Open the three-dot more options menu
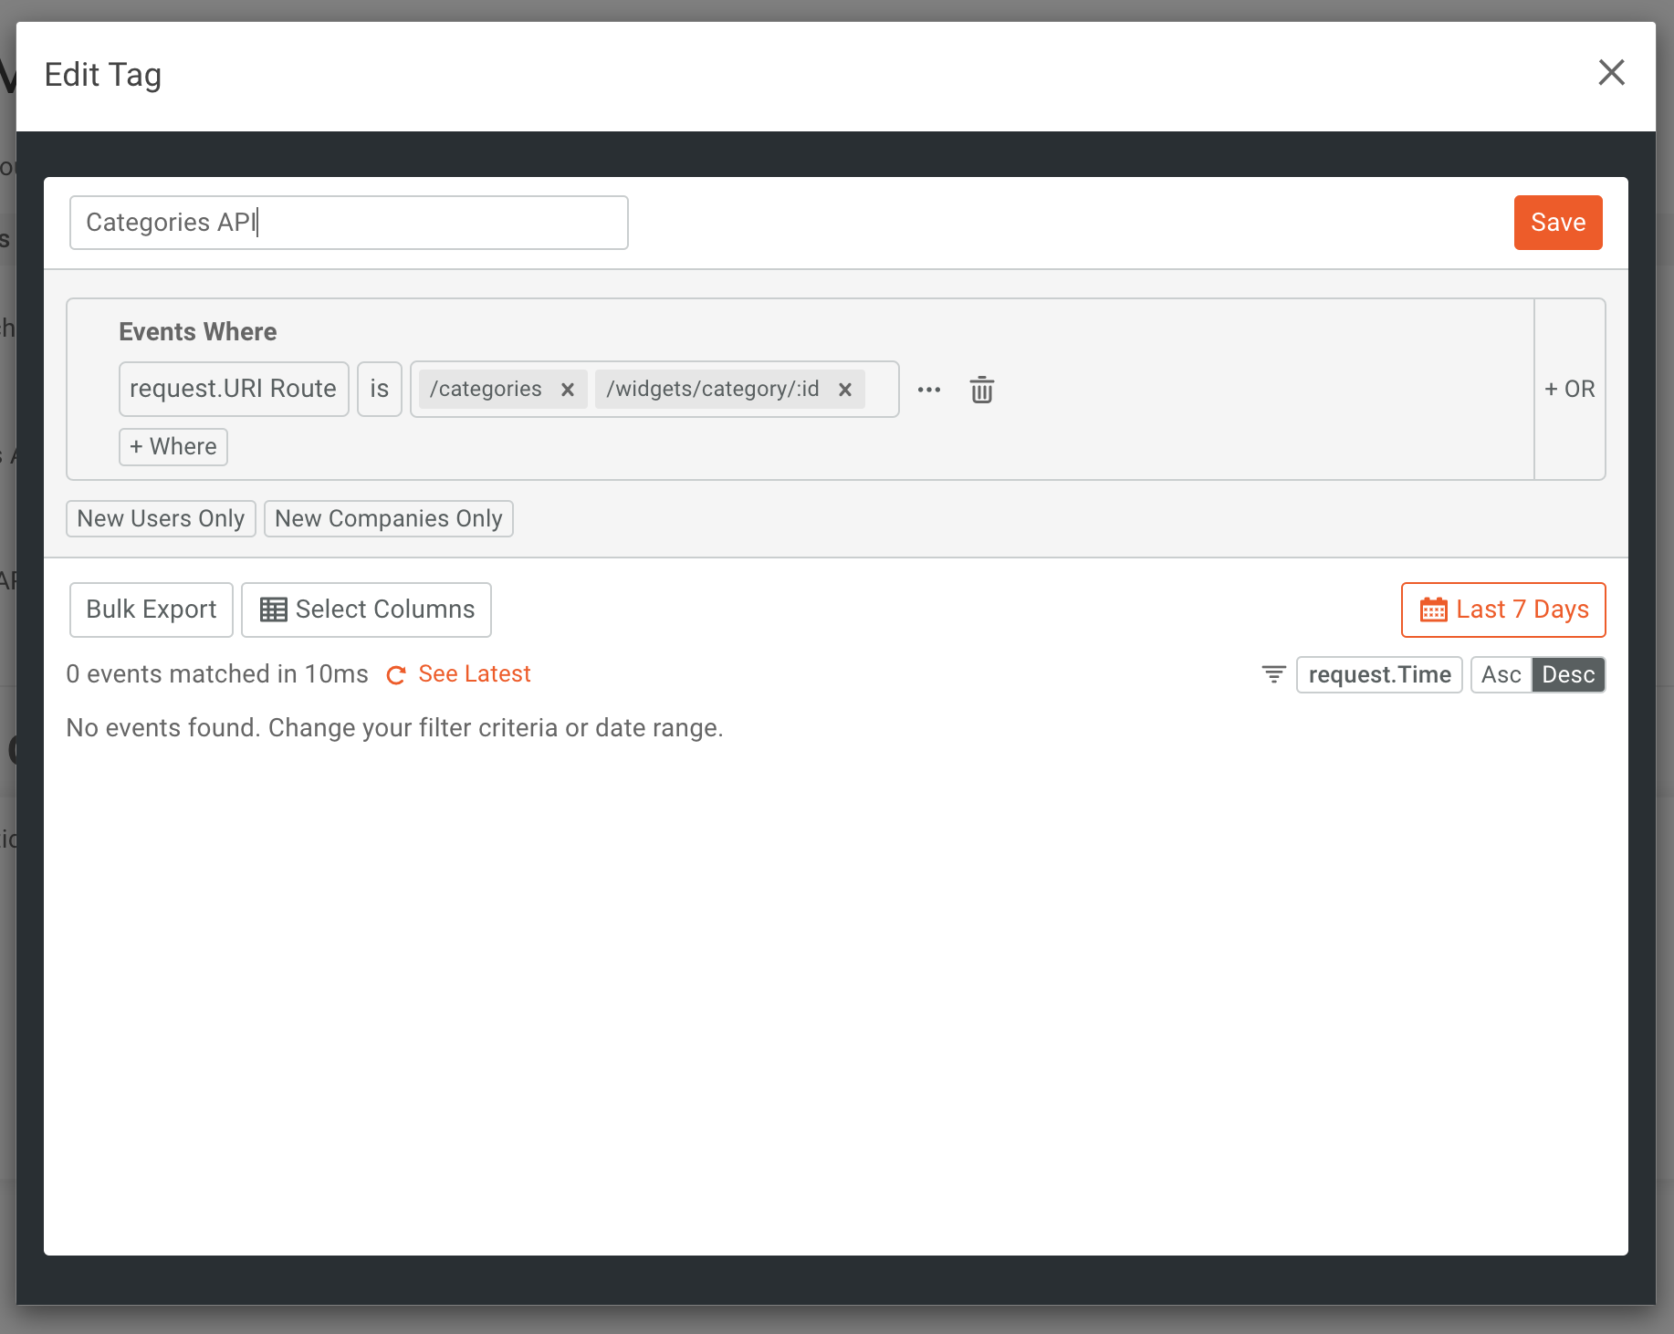 (x=928, y=390)
